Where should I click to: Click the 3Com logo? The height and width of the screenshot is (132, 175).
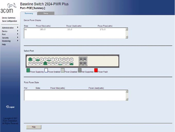[x=9, y=8]
